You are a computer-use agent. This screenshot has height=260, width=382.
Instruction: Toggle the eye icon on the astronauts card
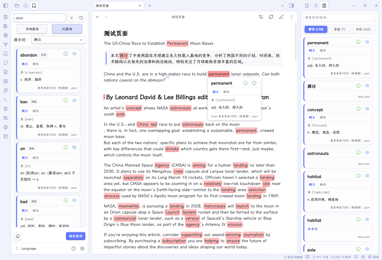tap(367, 152)
